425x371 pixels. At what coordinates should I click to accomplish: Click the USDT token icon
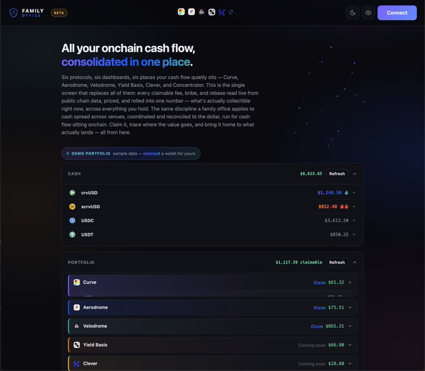(72, 235)
